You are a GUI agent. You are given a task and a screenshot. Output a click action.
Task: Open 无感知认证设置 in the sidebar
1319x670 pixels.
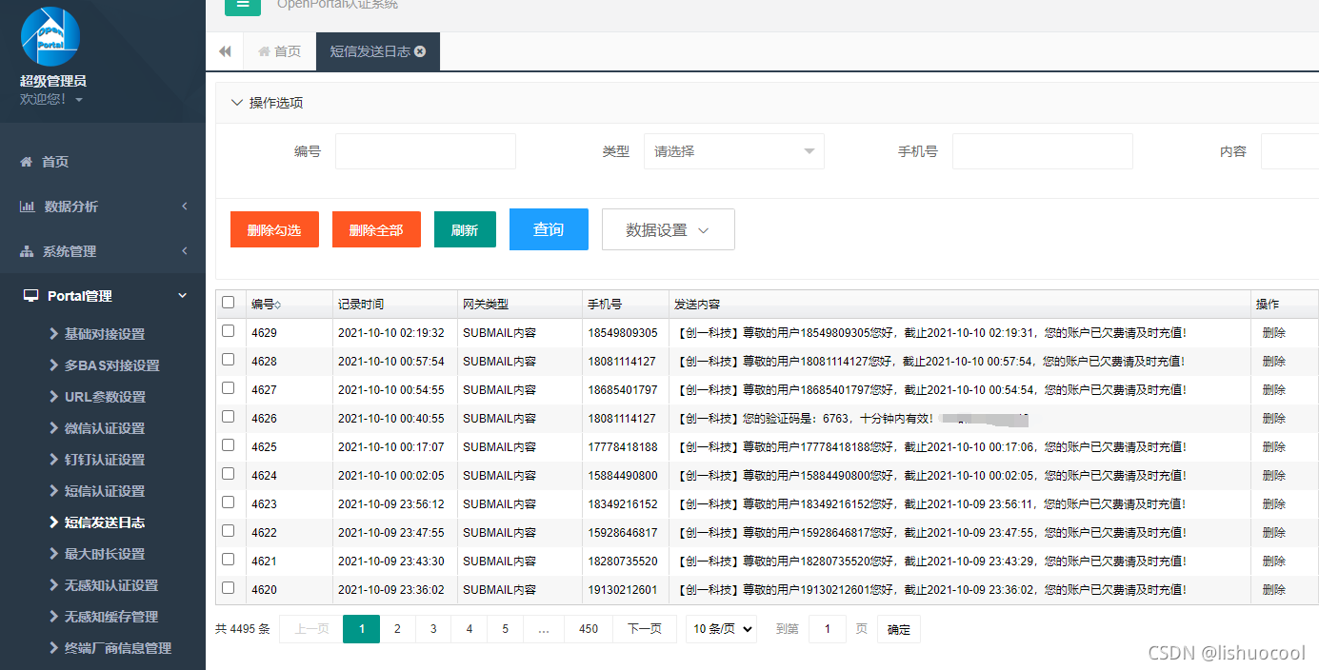click(x=103, y=585)
